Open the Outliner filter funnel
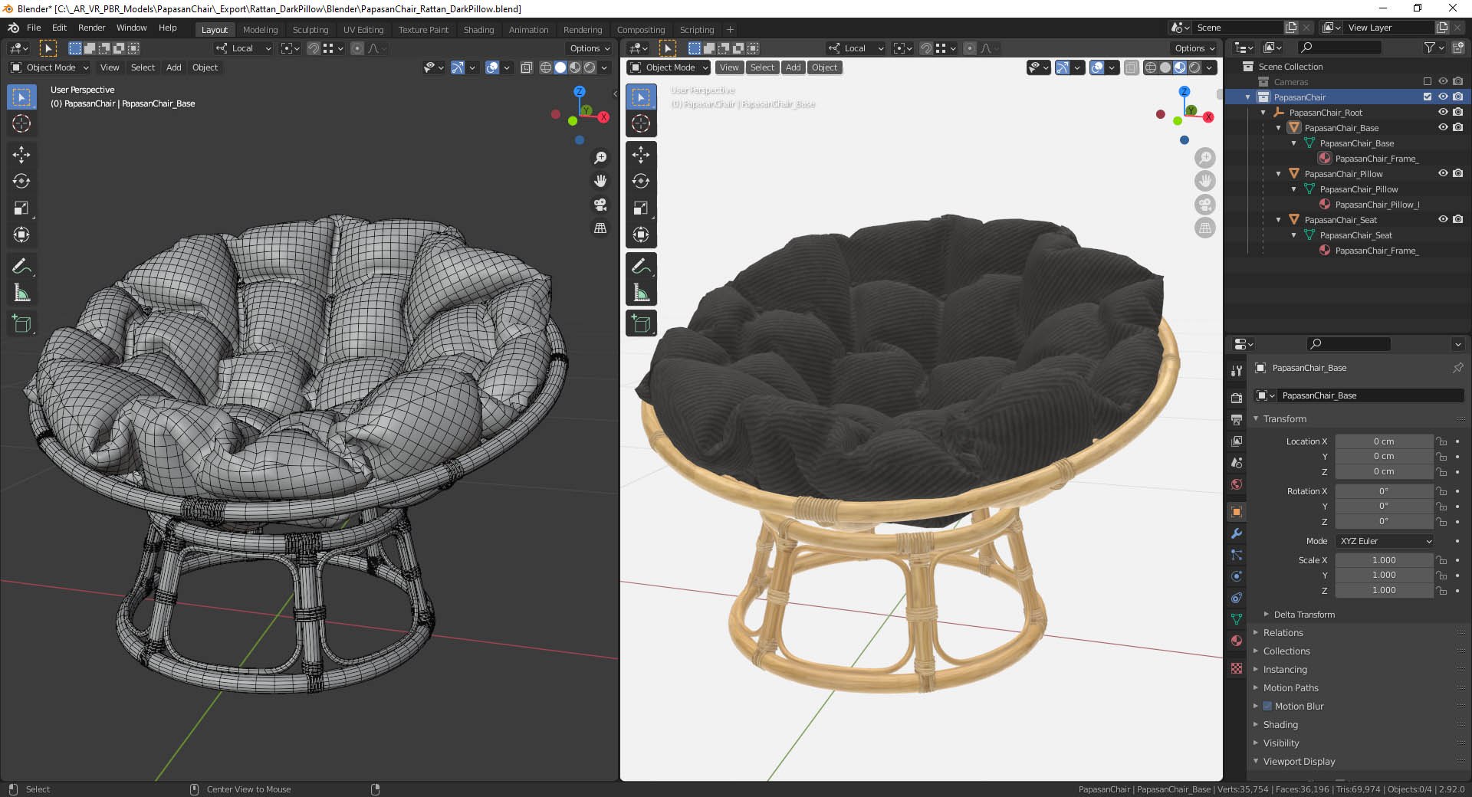The height and width of the screenshot is (797, 1472). click(1433, 48)
